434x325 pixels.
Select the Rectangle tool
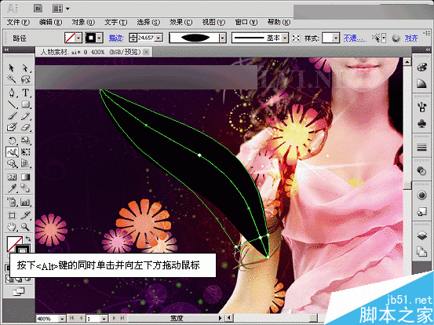tap(25, 104)
